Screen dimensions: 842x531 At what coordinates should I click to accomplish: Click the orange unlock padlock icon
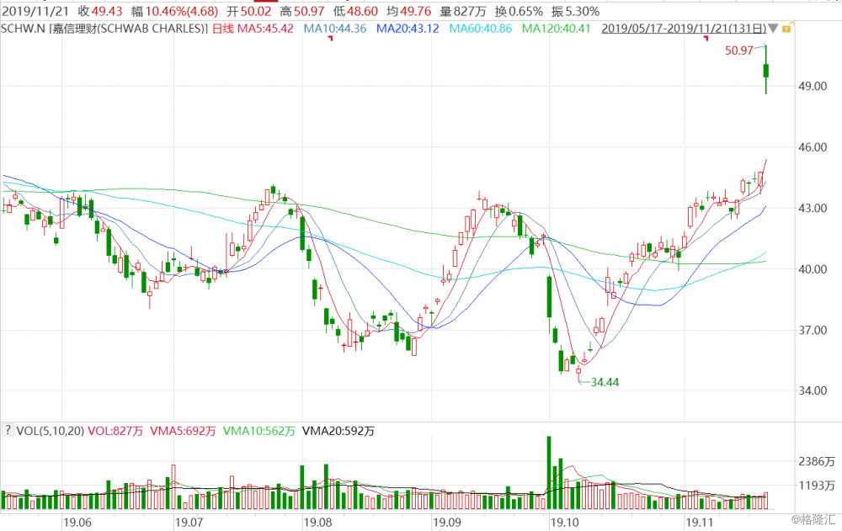[786, 28]
